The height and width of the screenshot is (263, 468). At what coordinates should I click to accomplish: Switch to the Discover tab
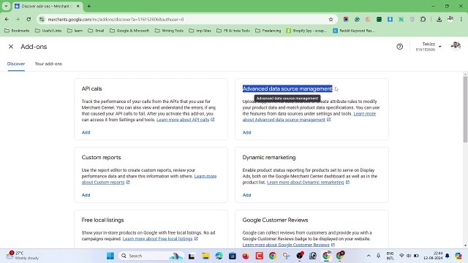click(x=16, y=64)
